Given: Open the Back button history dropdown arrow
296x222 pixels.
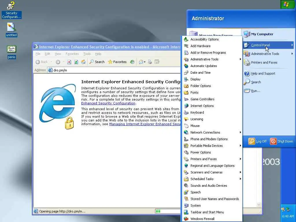Looking at the screenshot, I should point(51,62).
